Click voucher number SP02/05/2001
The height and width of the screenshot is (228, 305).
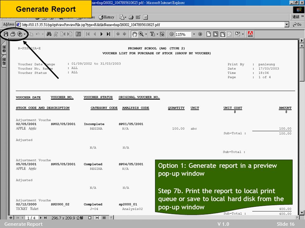pos(63,124)
